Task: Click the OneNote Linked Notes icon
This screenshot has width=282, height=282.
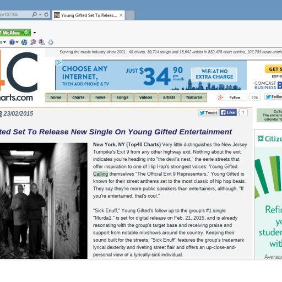Action: click(42, 42)
